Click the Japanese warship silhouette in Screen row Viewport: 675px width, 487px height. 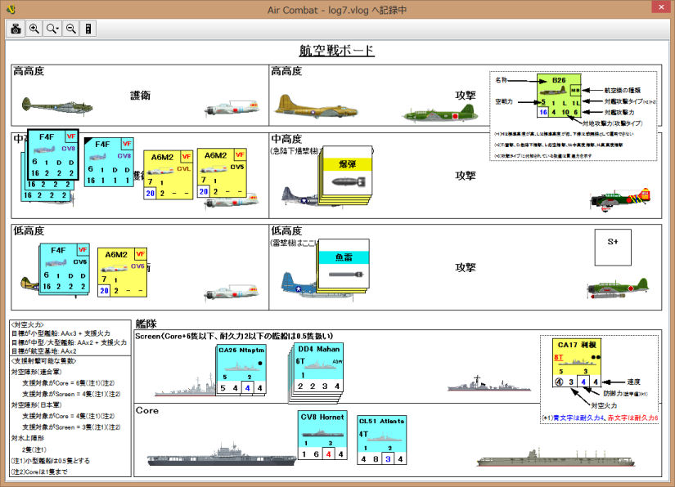tap(488, 383)
